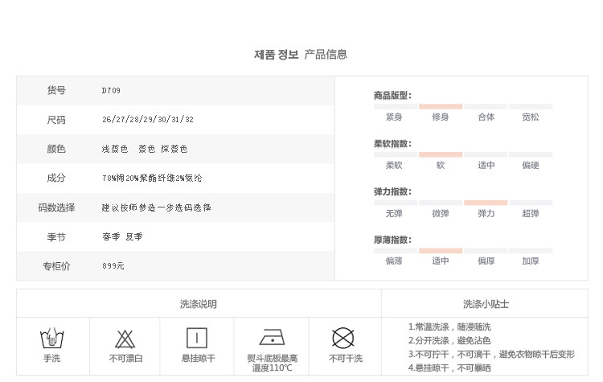Image resolution: width=603 pixels, height=382 pixels.
Task: Click the 尺码 row label
Action: pyautogui.click(x=56, y=120)
